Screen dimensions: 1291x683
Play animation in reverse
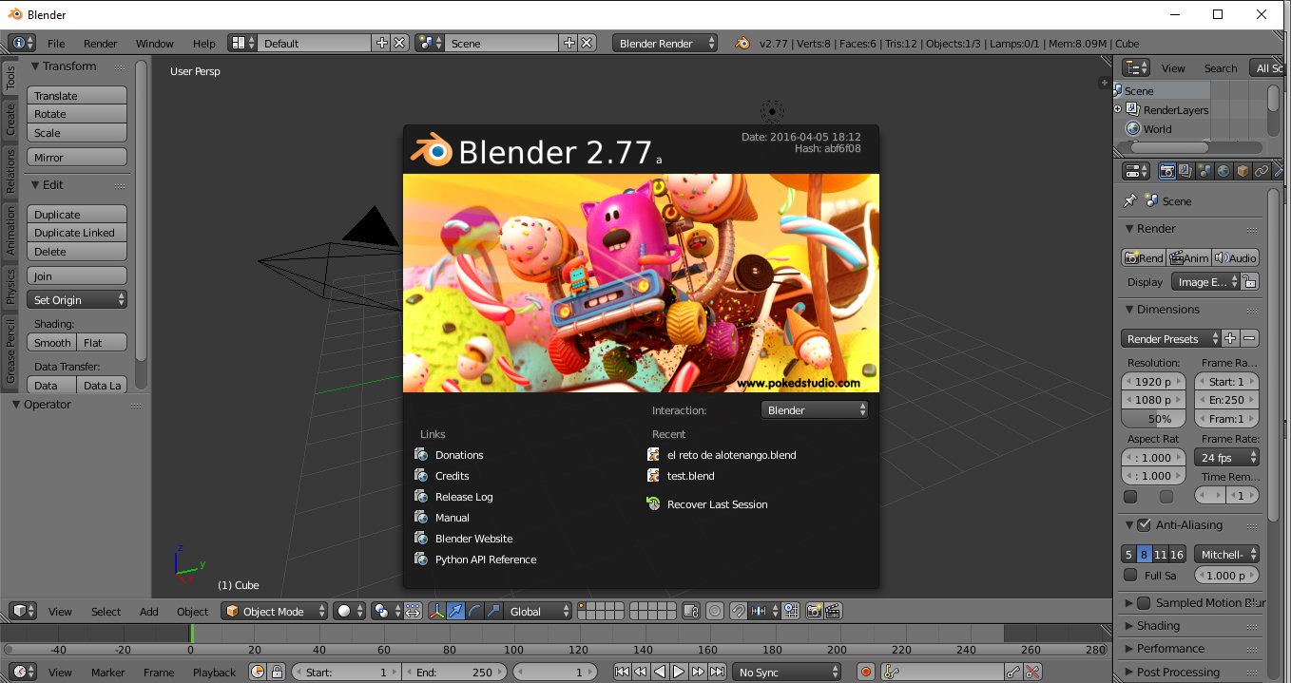tap(660, 672)
